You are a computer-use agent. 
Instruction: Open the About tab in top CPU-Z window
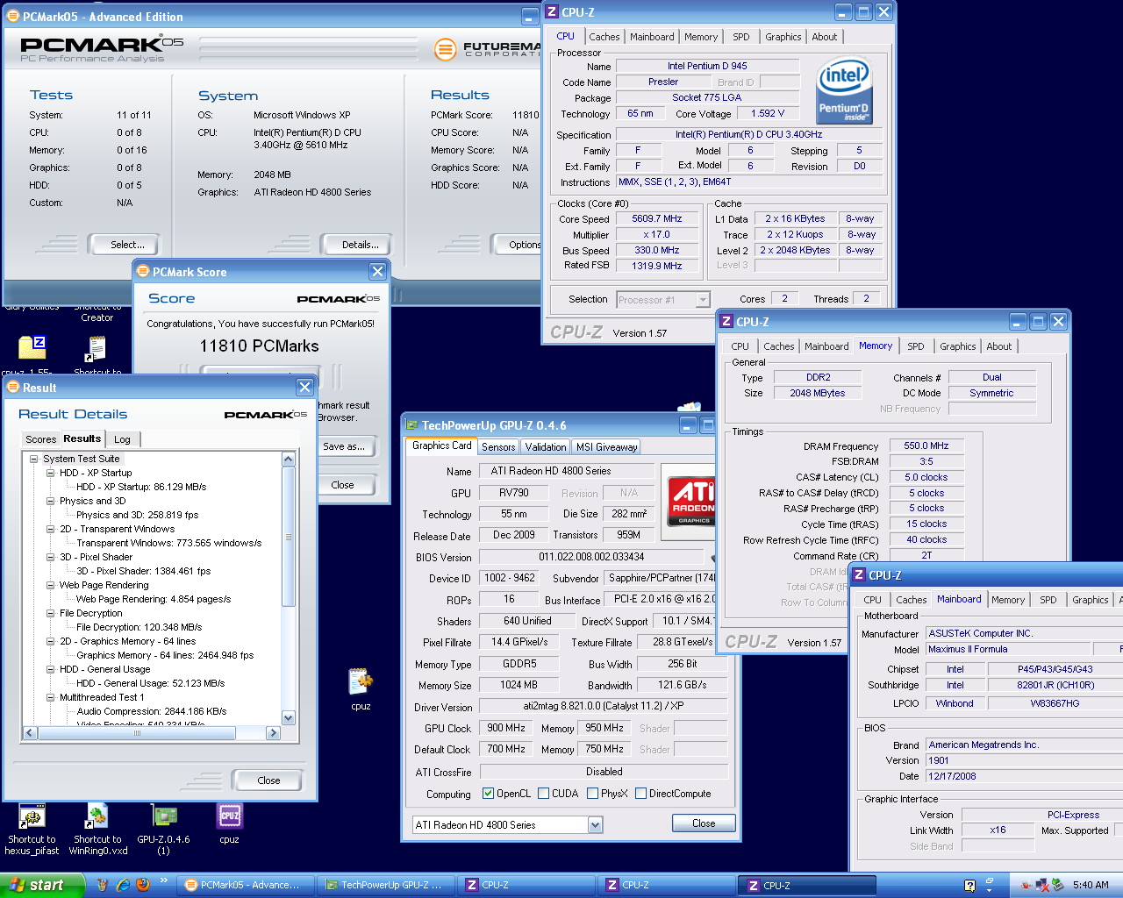point(824,37)
